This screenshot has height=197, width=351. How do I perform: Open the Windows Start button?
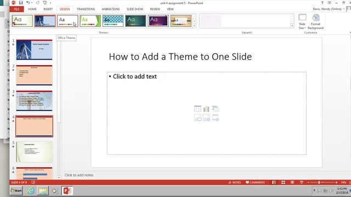(x=16, y=191)
